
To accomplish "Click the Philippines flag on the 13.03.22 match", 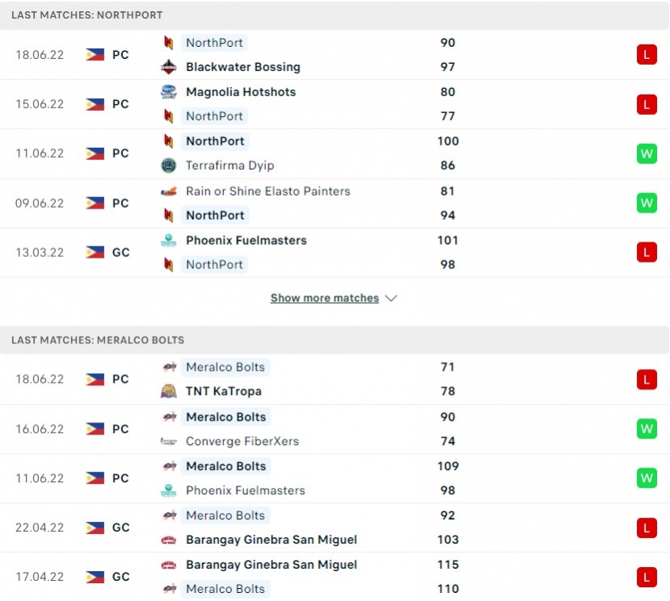I will coord(95,253).
